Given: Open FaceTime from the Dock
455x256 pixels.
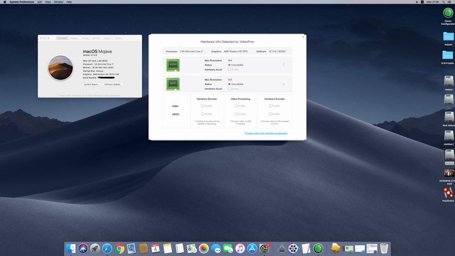Looking at the screenshot, I should click(228, 248).
